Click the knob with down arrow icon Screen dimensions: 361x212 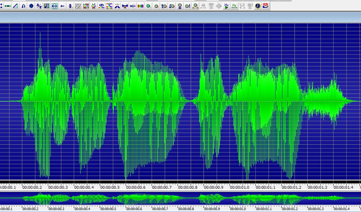[x=172, y=6]
